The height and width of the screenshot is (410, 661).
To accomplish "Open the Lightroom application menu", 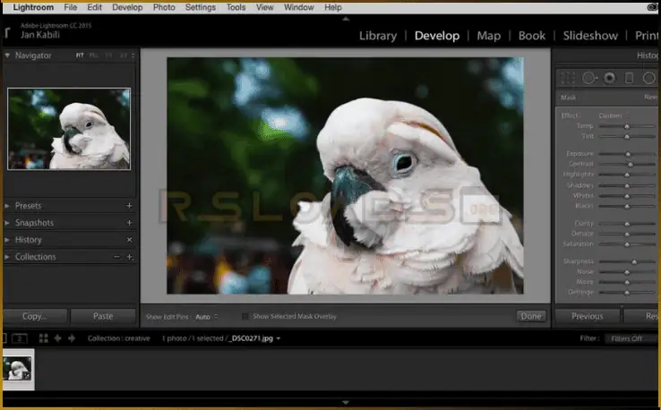I will (33, 7).
